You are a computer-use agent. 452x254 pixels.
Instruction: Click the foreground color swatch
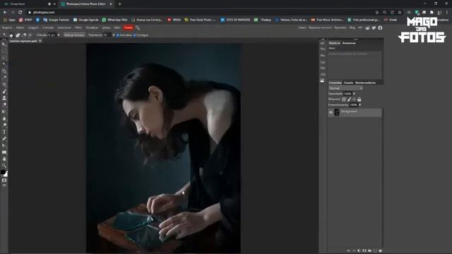click(3, 172)
